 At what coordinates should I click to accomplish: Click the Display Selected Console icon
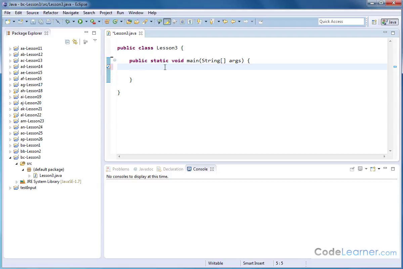[x=360, y=169]
